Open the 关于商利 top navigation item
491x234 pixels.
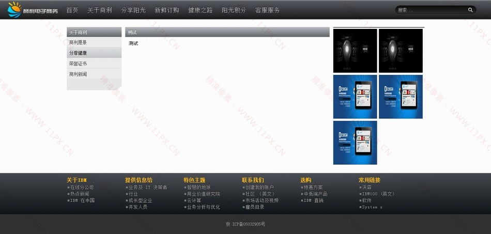(99, 10)
